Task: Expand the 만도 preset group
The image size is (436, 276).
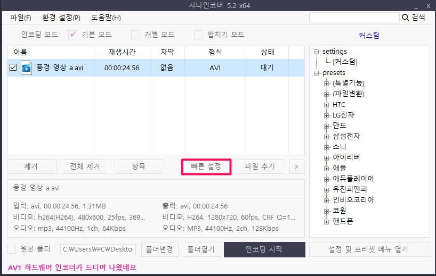Action: click(x=326, y=126)
